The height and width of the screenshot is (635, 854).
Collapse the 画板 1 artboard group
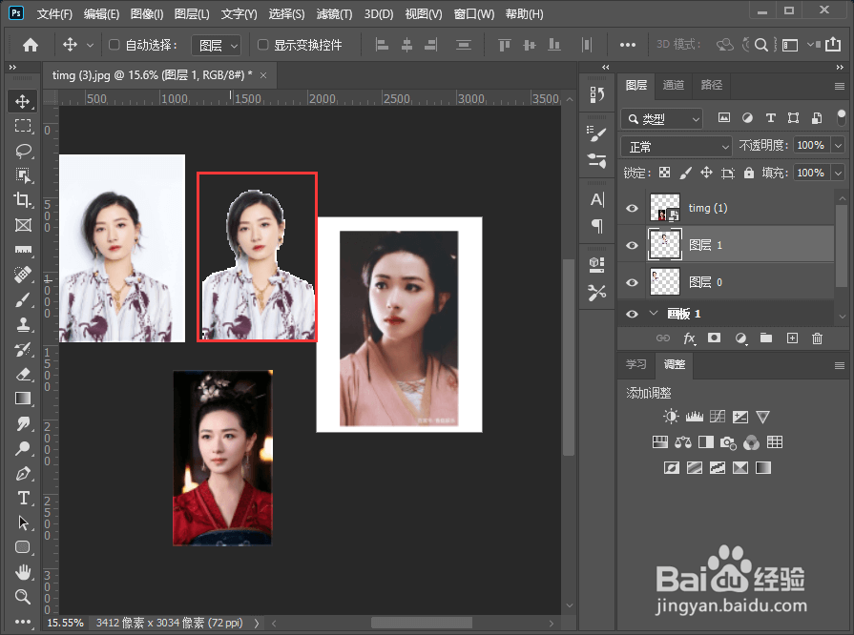[655, 314]
